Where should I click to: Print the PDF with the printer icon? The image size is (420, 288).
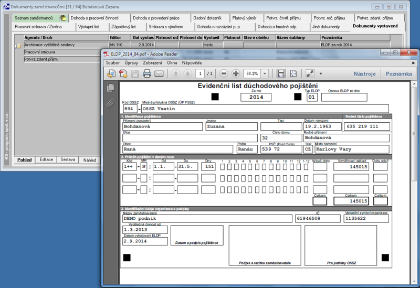pos(147,73)
